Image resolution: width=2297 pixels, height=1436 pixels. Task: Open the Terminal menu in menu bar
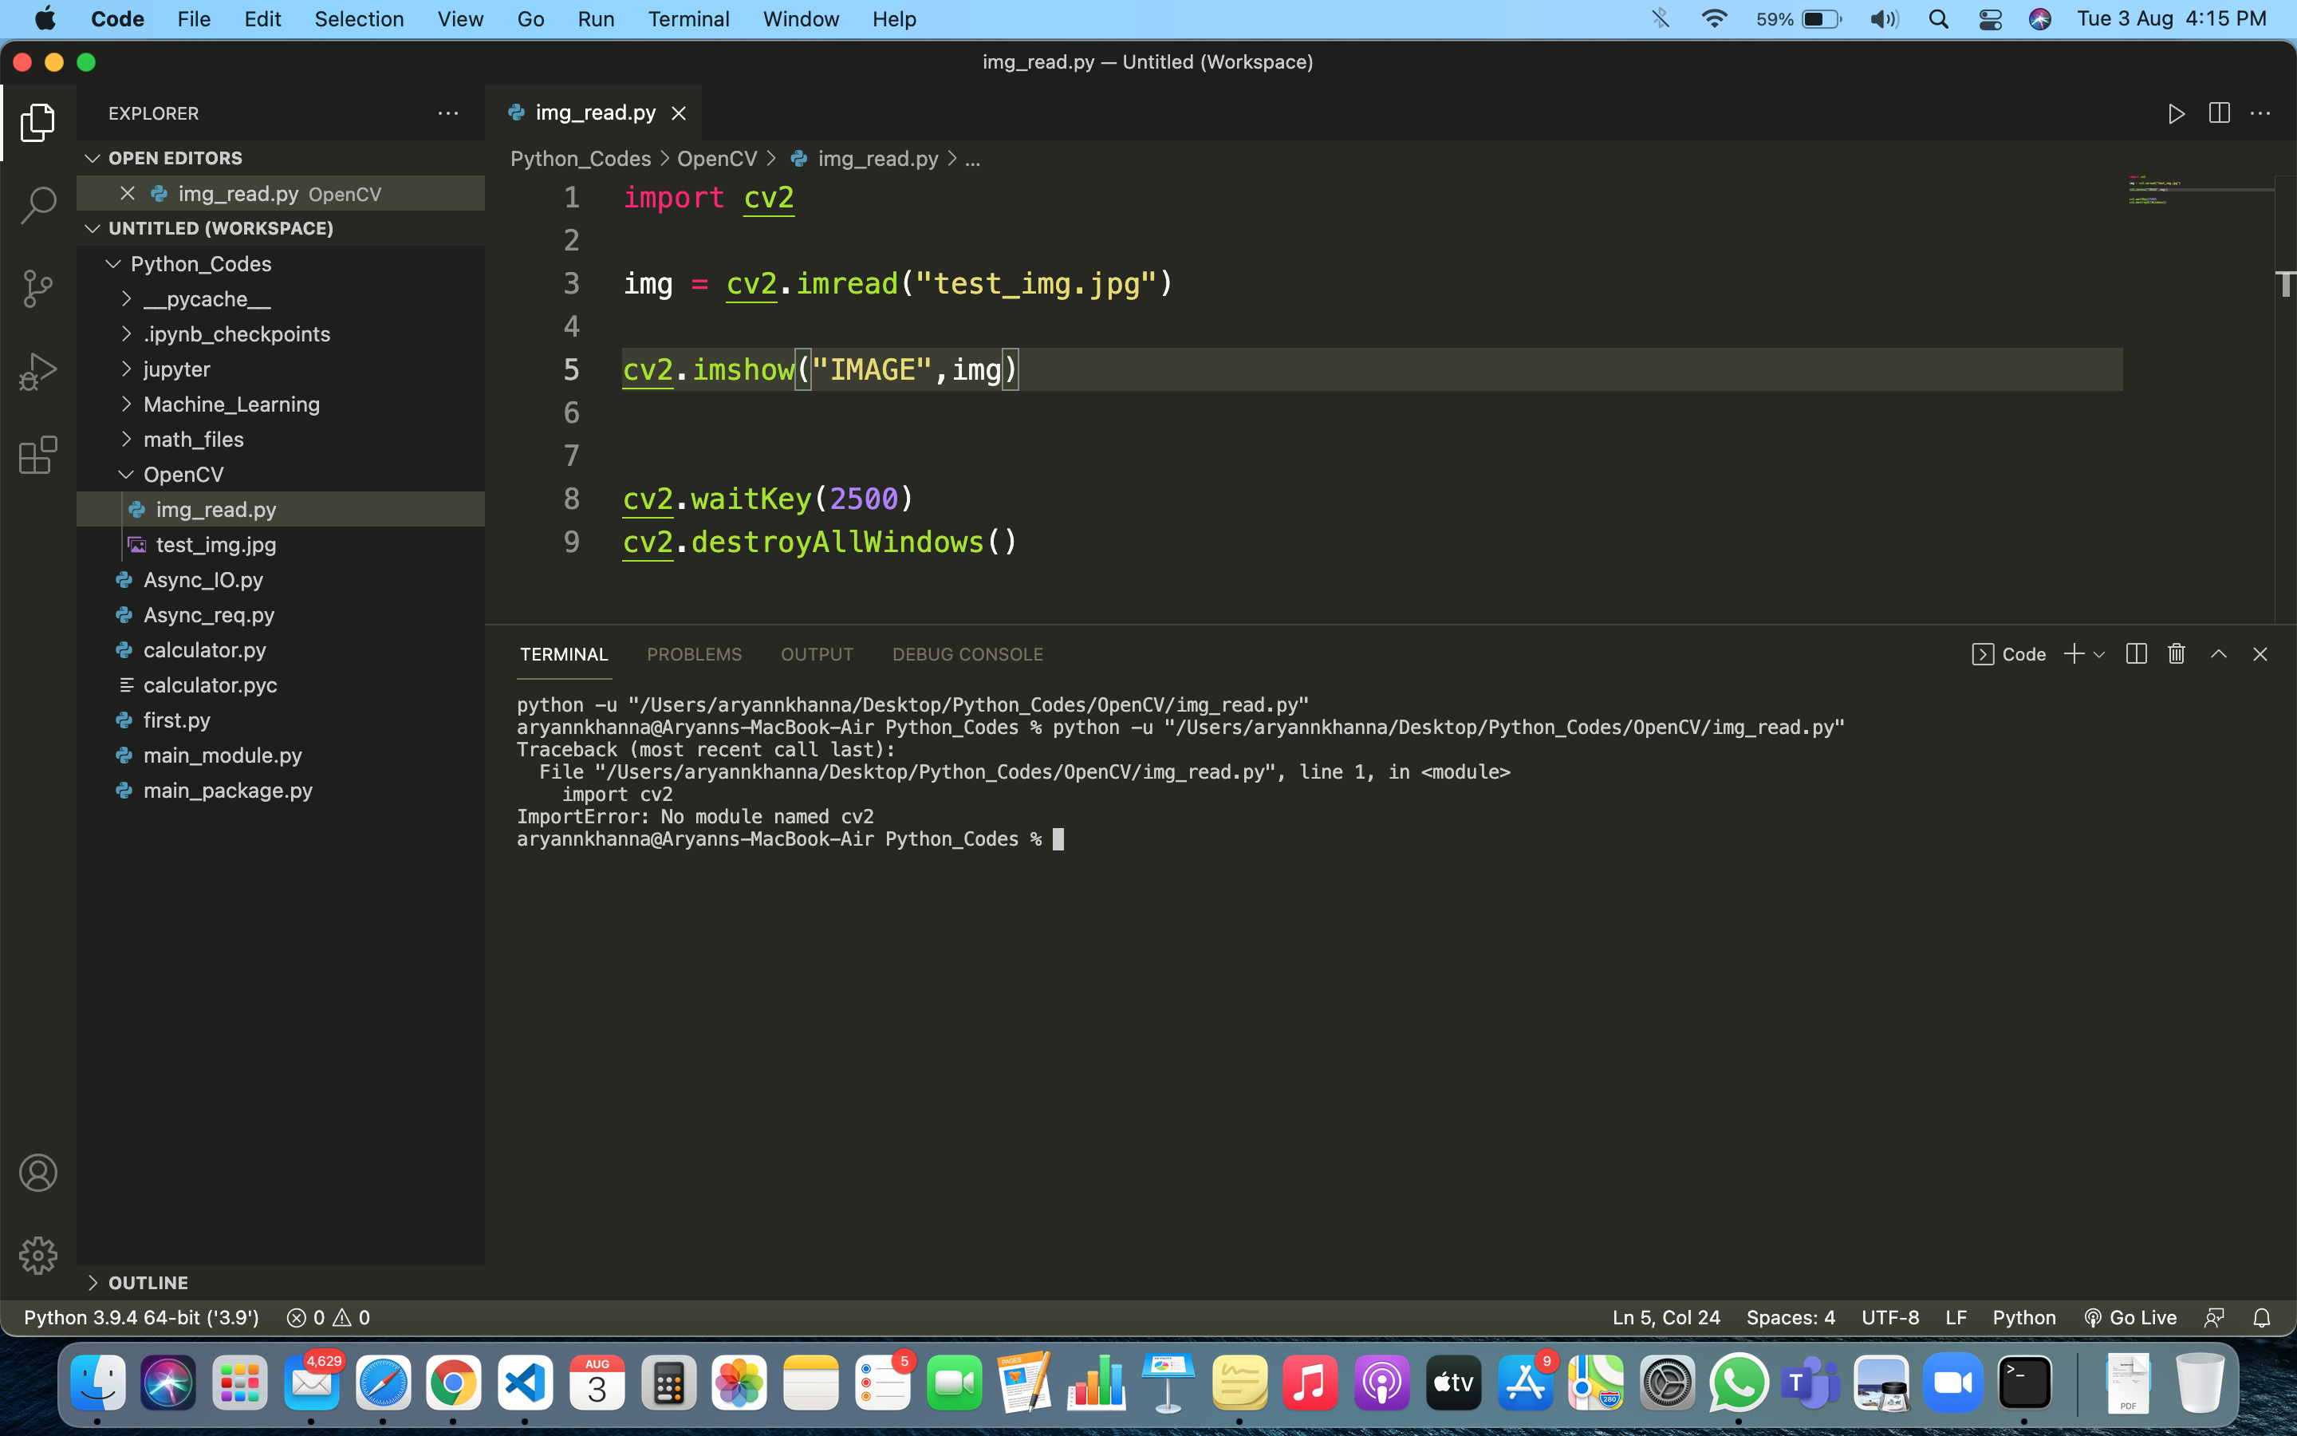click(x=688, y=18)
